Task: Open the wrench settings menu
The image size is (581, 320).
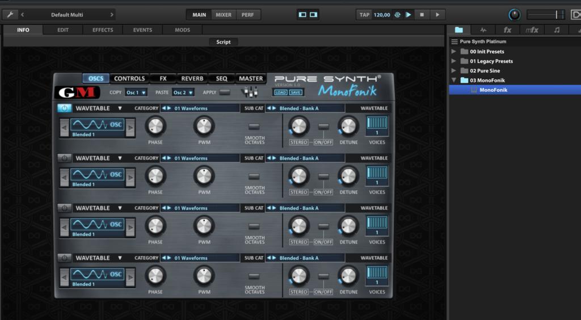Action: click(10, 15)
